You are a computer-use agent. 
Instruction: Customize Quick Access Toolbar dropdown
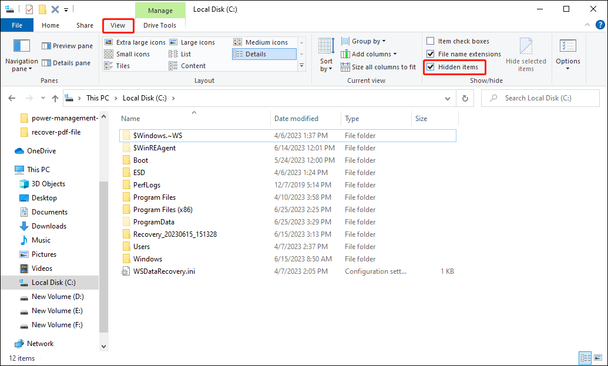pos(66,9)
